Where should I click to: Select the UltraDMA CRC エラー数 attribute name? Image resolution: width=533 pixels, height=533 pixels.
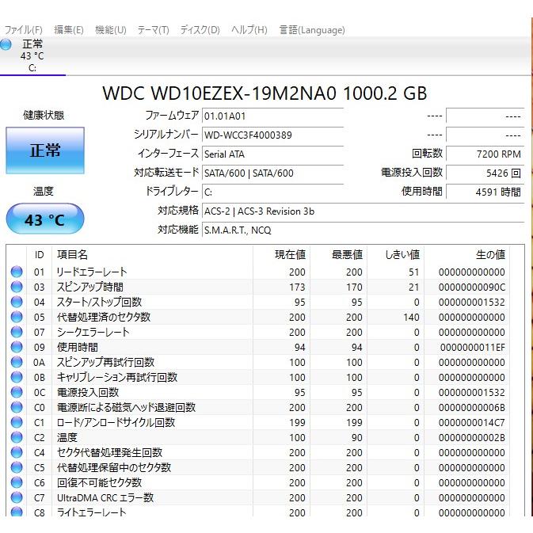pyautogui.click(x=105, y=497)
